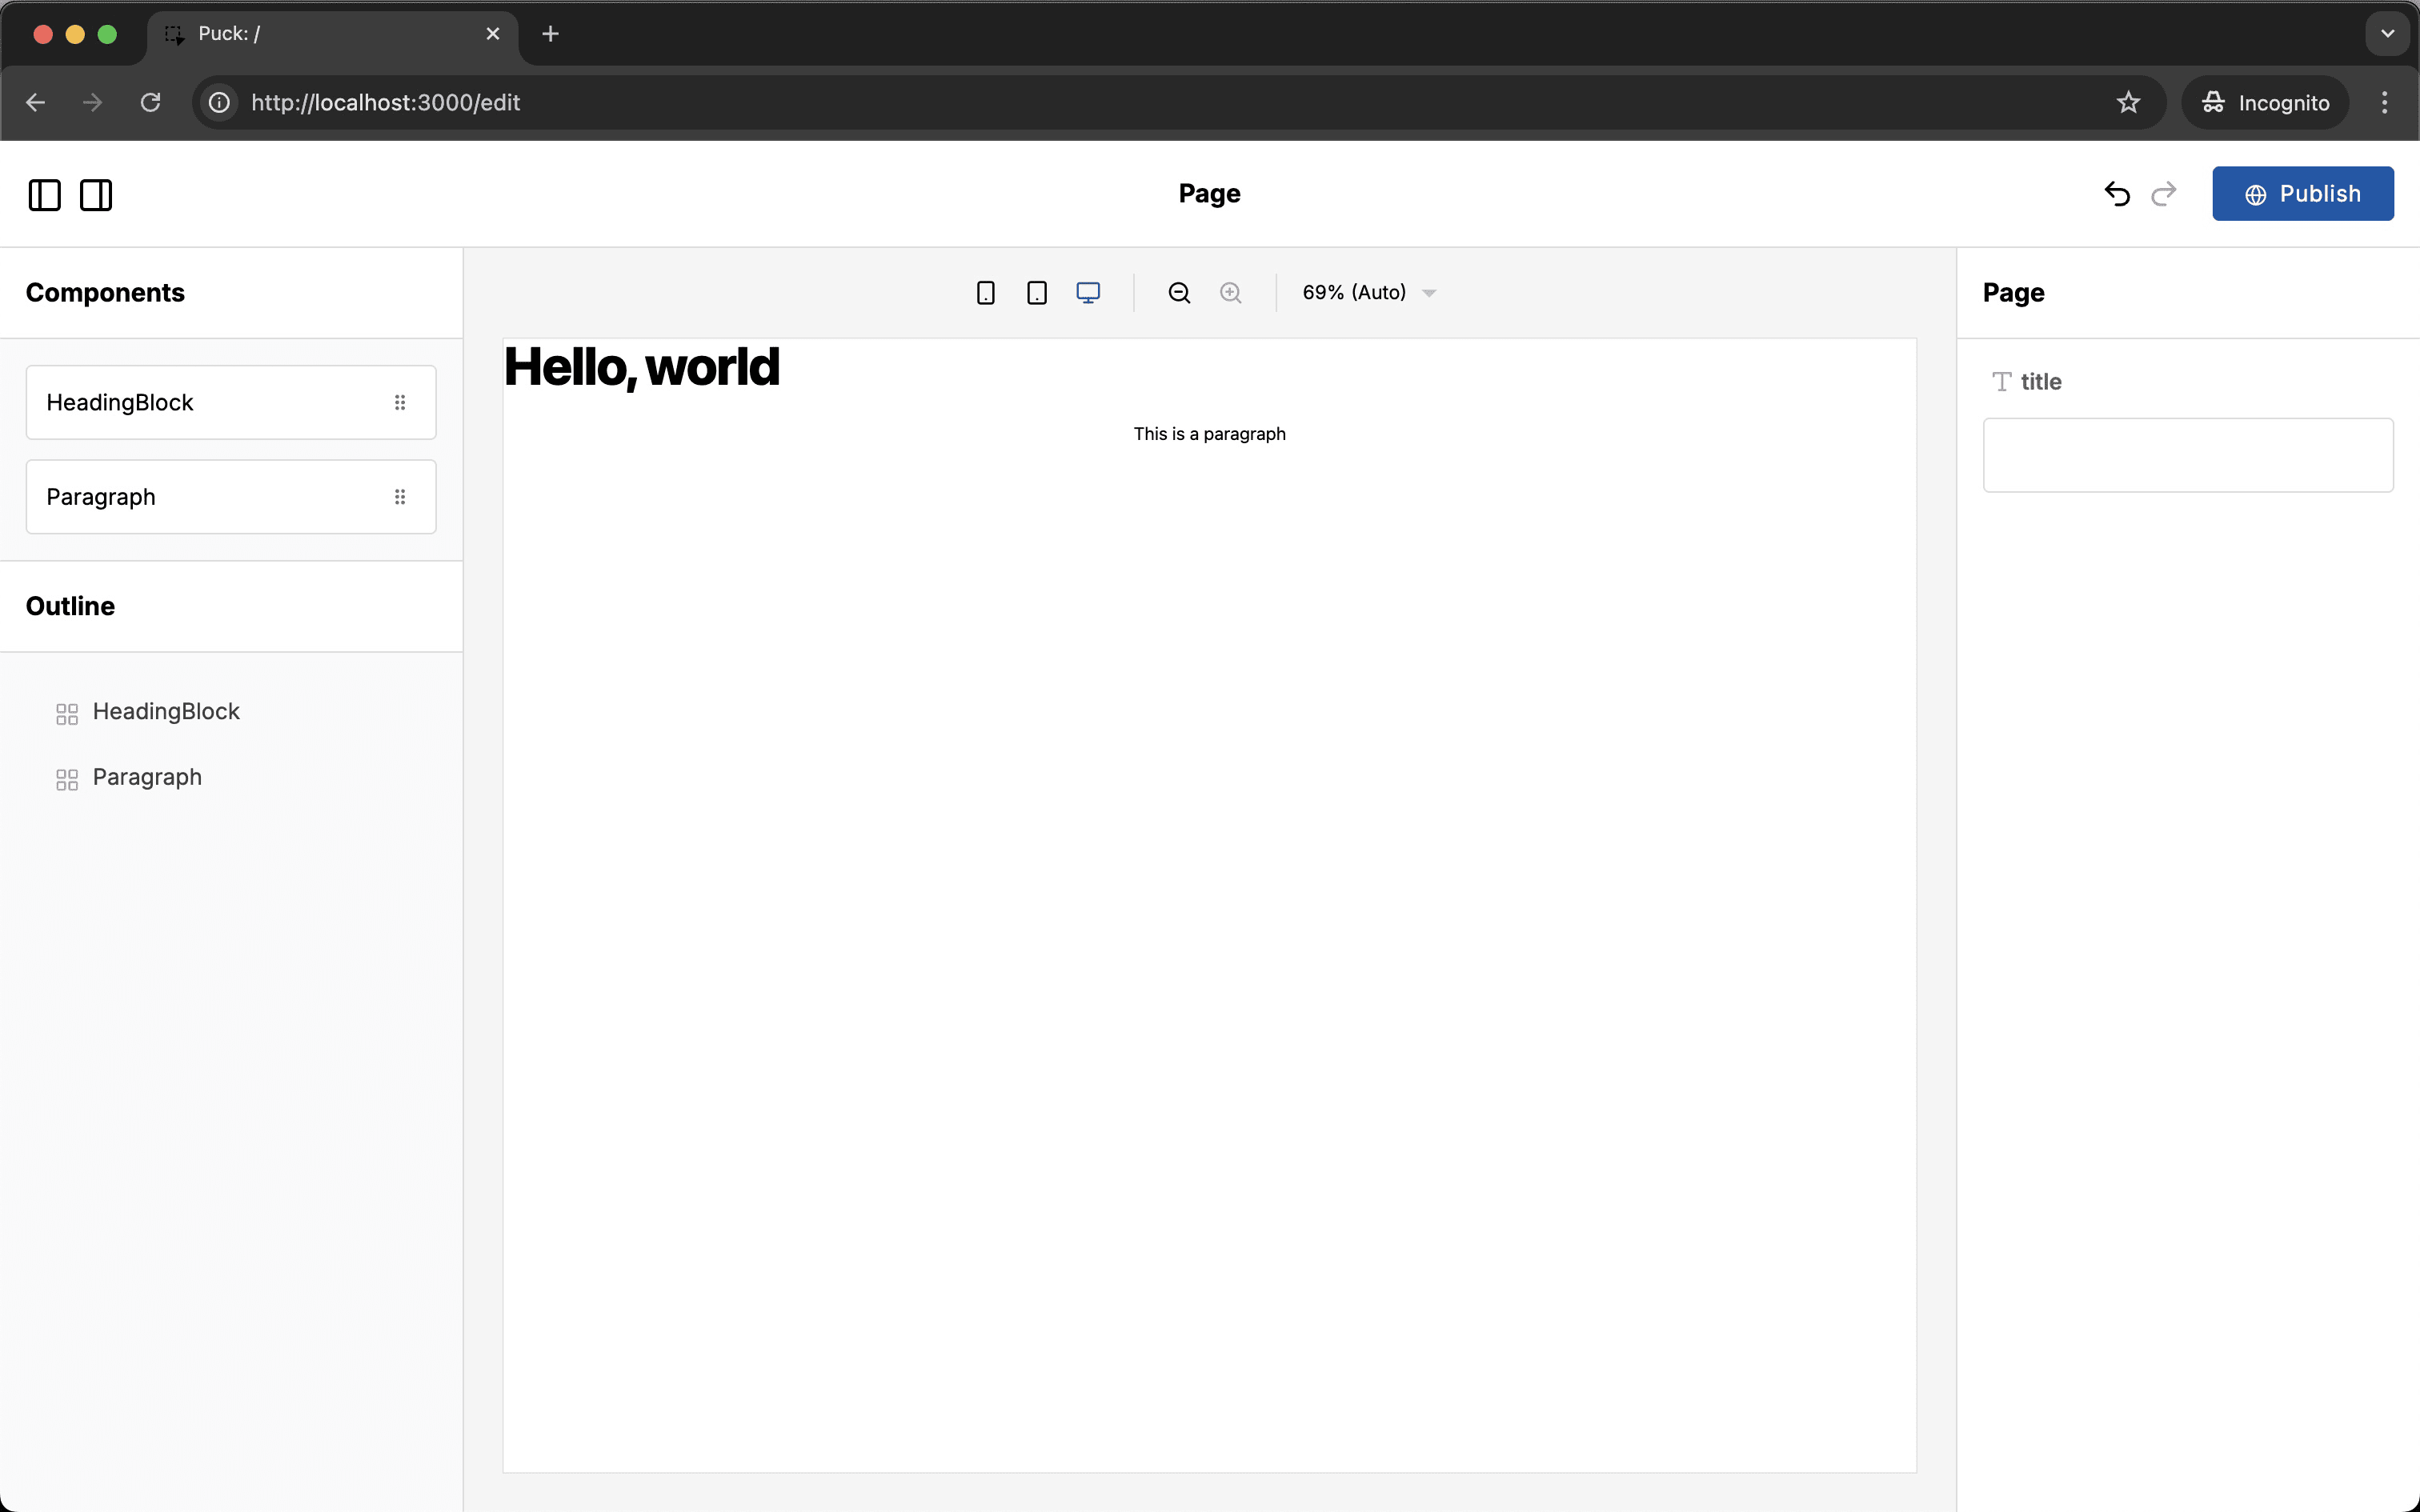Viewport: 2420px width, 1512px height.
Task: Open a new browser tab
Action: pyautogui.click(x=550, y=34)
